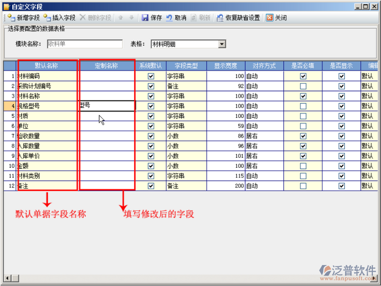Screen dimensions: 381x286
Task: Click the 是否显示 column header
Action: [x=341, y=66]
